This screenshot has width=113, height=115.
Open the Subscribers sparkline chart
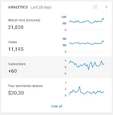(83, 67)
